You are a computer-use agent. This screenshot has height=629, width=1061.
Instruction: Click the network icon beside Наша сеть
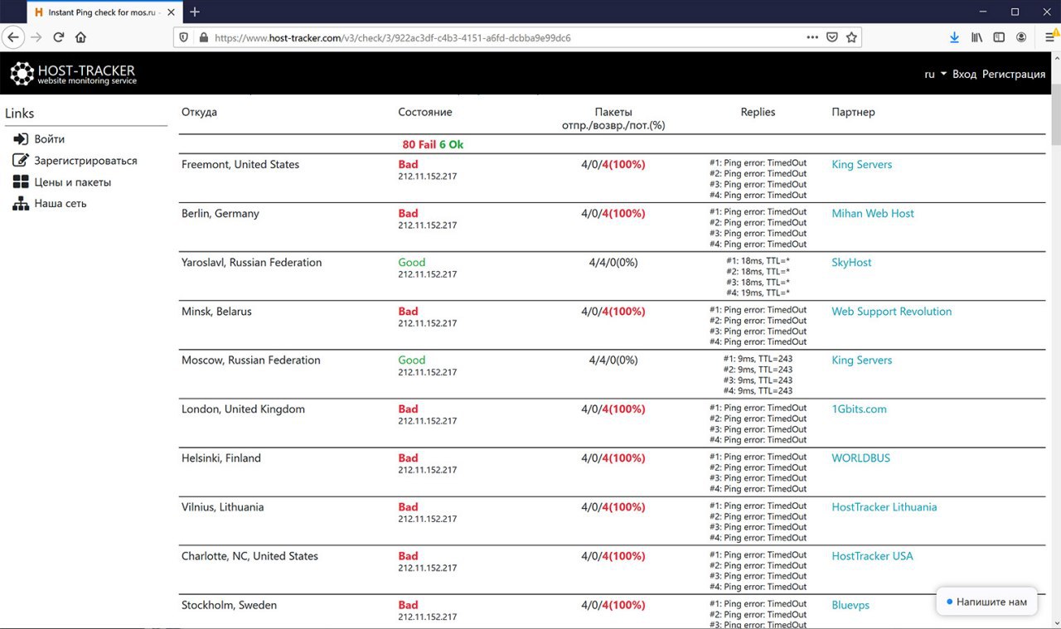pos(21,204)
